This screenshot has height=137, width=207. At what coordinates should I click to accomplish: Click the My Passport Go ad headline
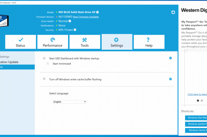[194, 25]
